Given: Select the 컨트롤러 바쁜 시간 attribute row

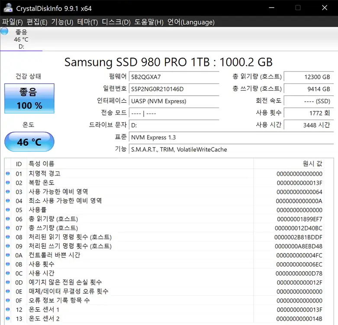Looking at the screenshot, I should 164,255.
